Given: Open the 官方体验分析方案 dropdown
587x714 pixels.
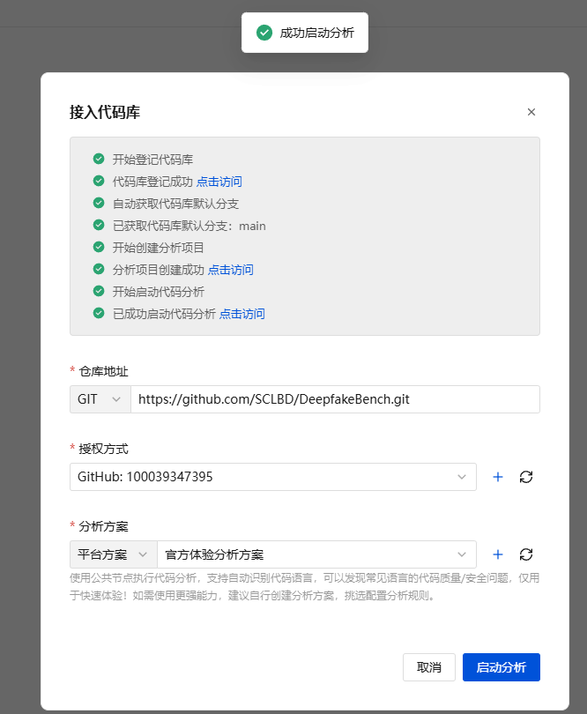Looking at the screenshot, I should tap(316, 554).
